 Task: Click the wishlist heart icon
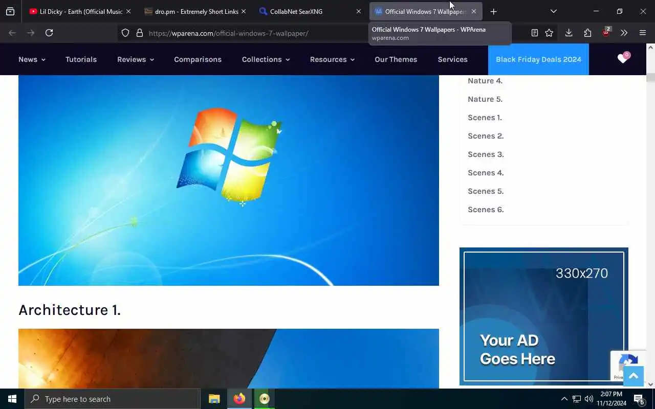coord(623,58)
